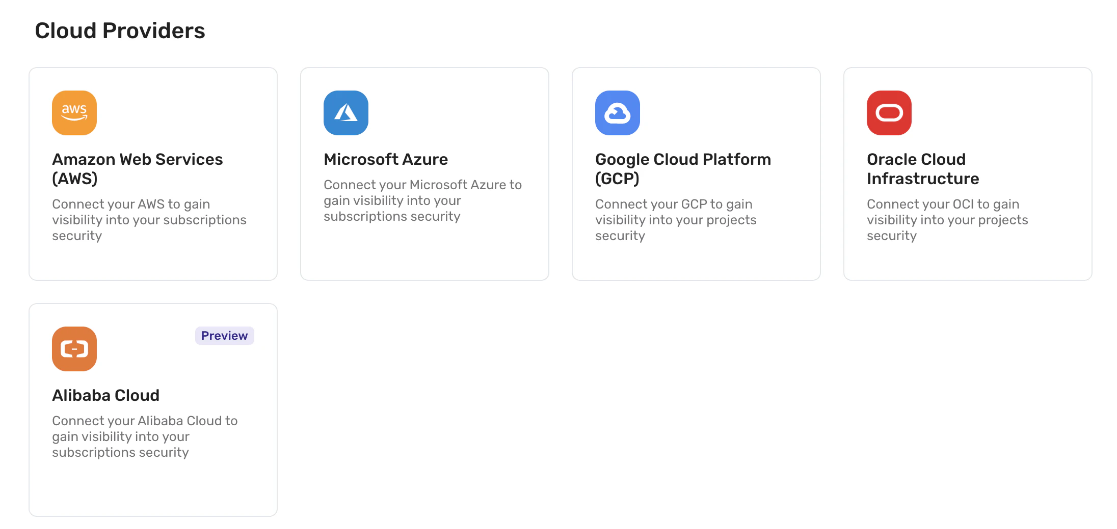
Task: Click the Oracle Cloud red logo icon
Action: 889,113
